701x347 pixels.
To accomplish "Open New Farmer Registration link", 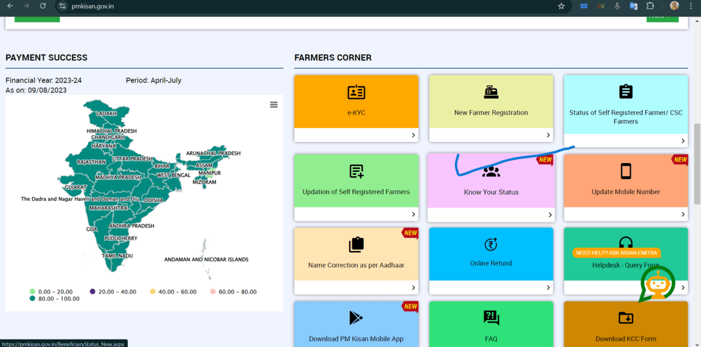I will click(491, 113).
